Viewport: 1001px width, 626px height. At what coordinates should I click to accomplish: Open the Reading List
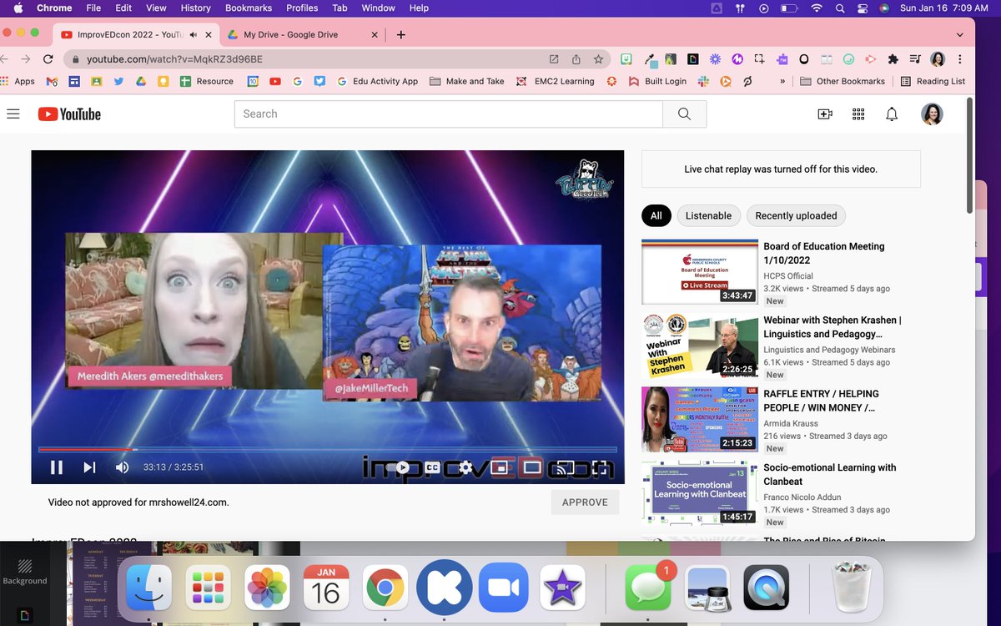click(933, 81)
